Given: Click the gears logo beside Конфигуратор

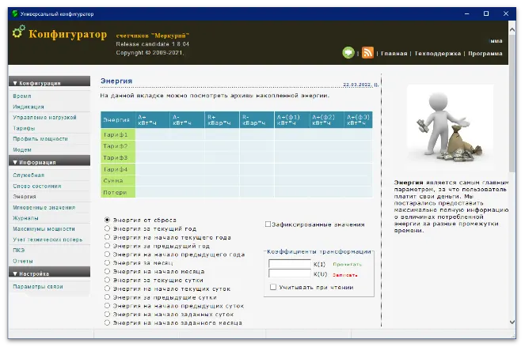Looking at the screenshot, I should pos(18,33).
